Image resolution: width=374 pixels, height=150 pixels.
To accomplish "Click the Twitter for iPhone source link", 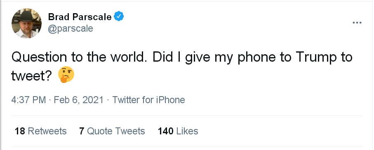I will (148, 100).
